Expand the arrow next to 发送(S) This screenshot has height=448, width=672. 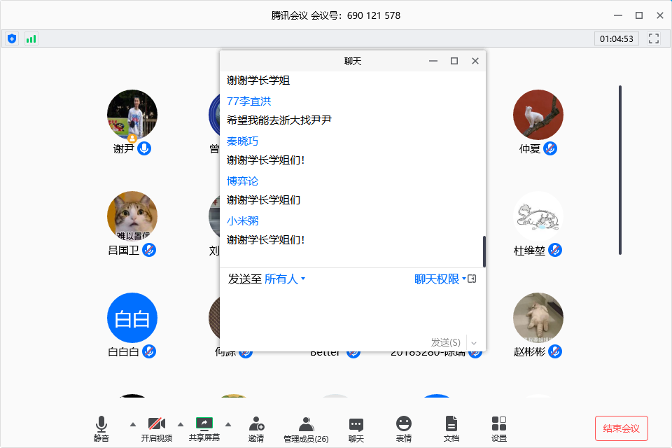point(474,342)
